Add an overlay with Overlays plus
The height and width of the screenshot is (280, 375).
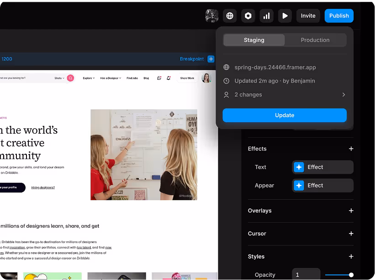coord(351,211)
